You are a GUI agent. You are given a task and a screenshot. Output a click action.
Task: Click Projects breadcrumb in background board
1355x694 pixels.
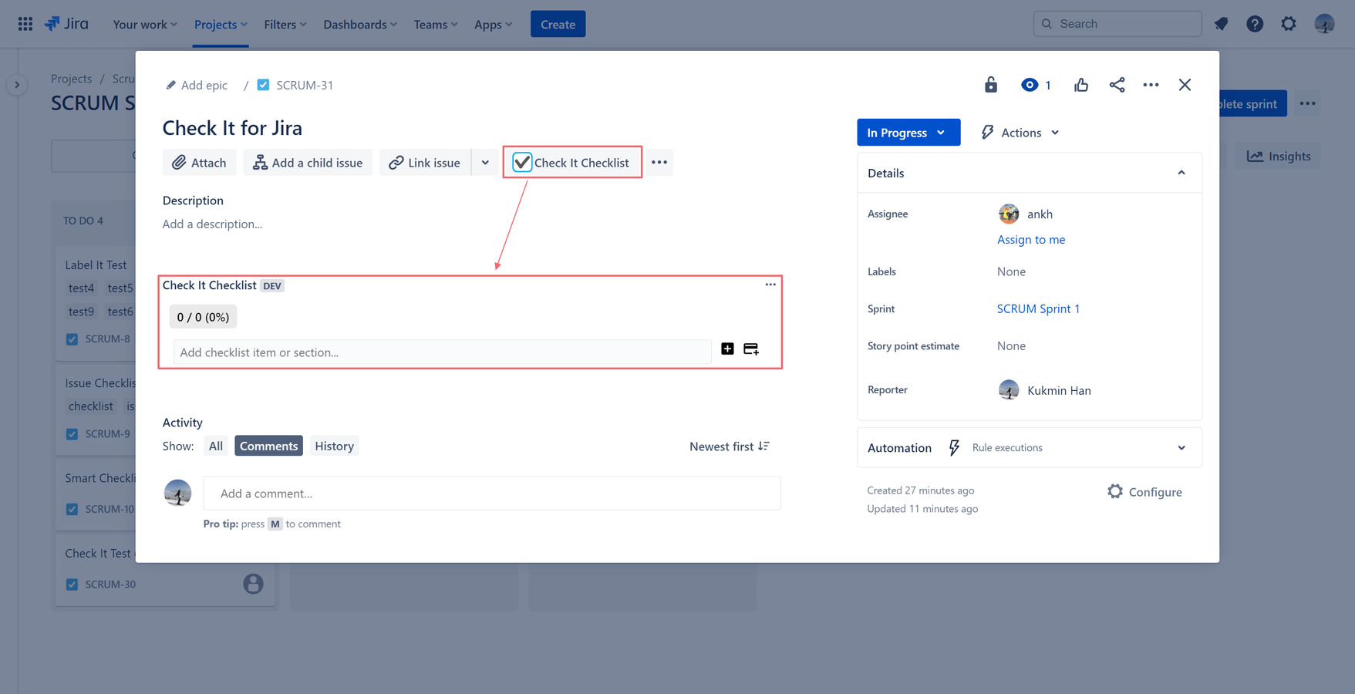tap(71, 79)
